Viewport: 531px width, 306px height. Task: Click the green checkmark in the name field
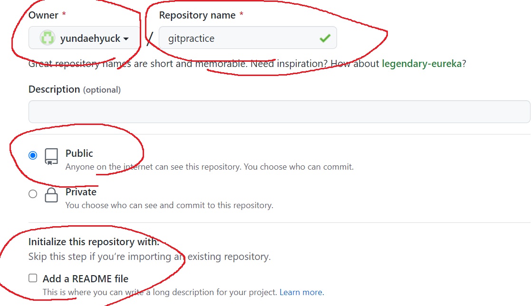[325, 38]
